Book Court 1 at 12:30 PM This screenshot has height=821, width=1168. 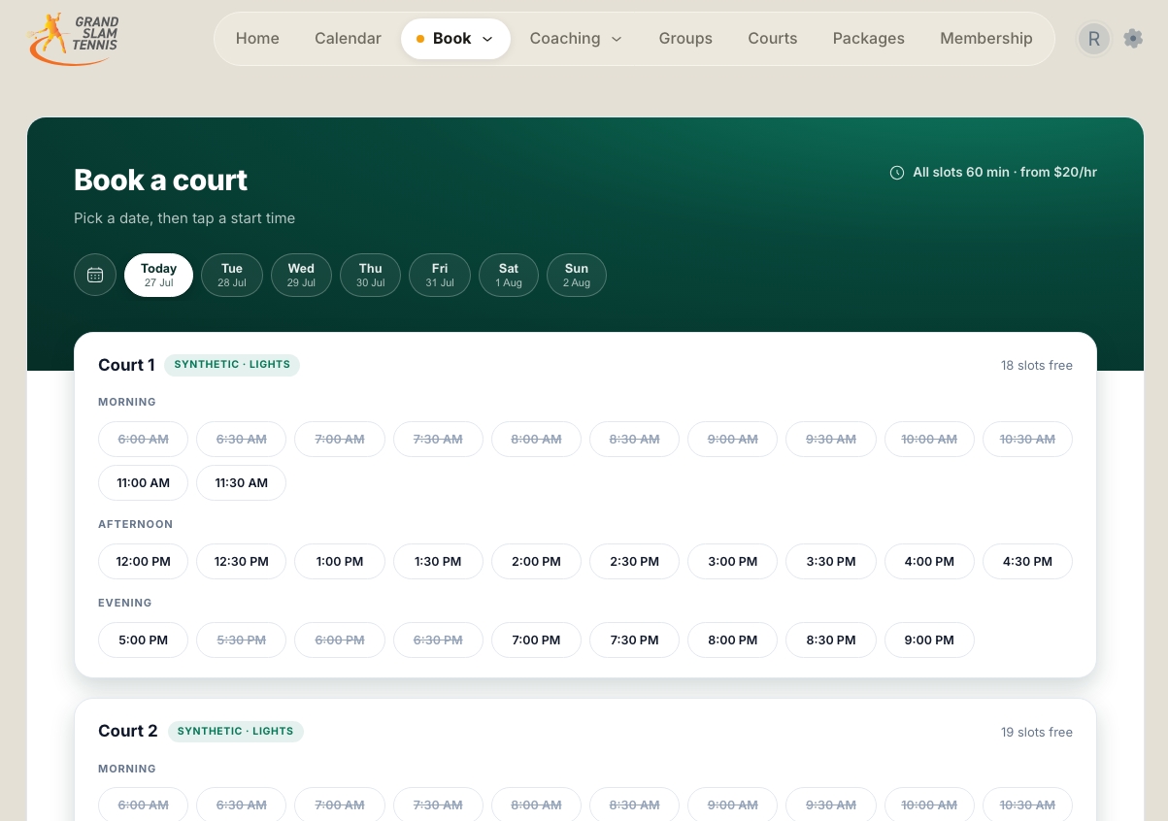pos(241,561)
